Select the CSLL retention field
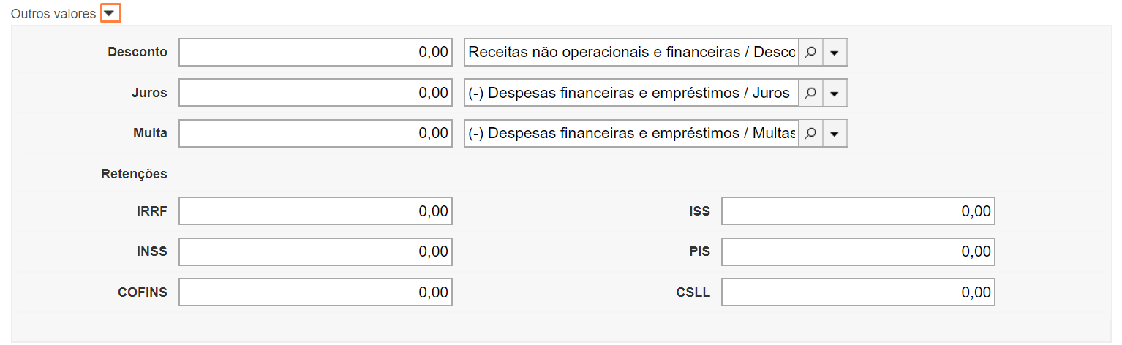This screenshot has width=1122, height=345. 858,292
